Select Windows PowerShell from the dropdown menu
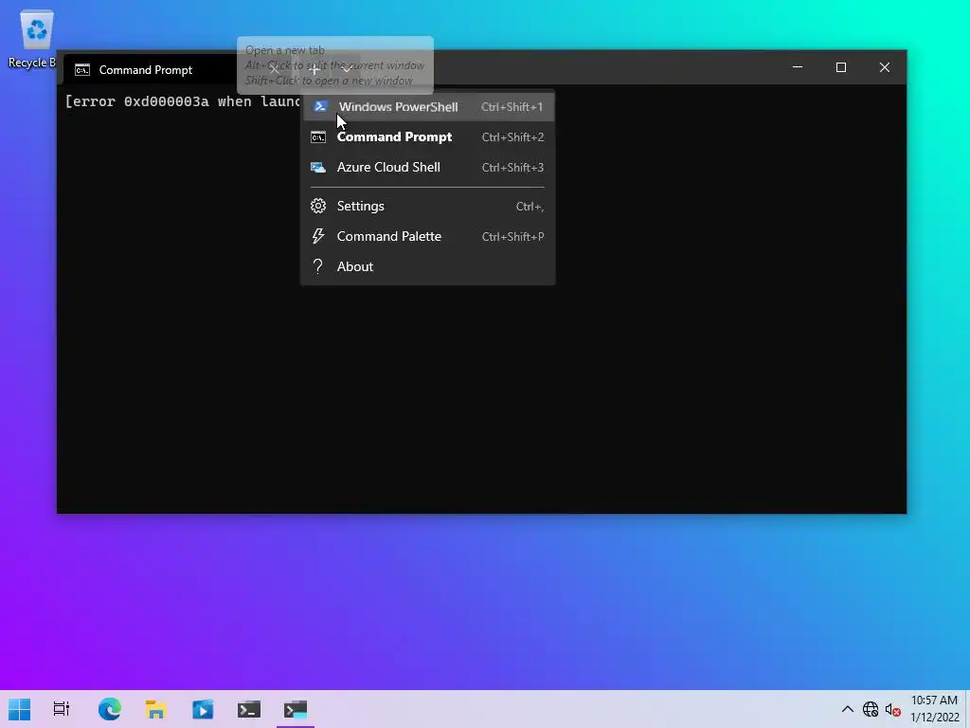 pyautogui.click(x=428, y=106)
